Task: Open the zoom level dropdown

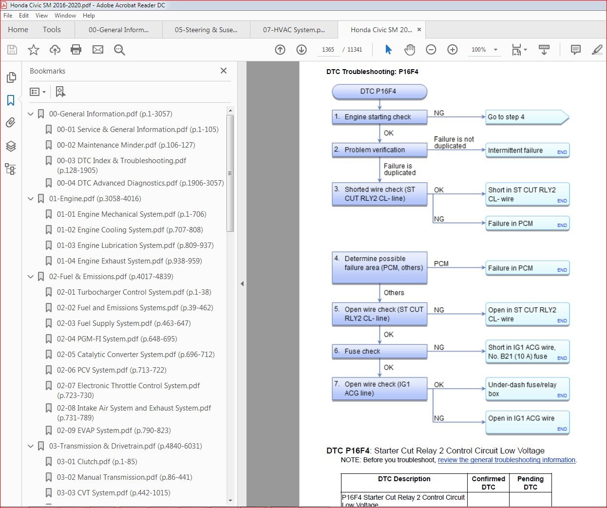Action: pos(496,50)
